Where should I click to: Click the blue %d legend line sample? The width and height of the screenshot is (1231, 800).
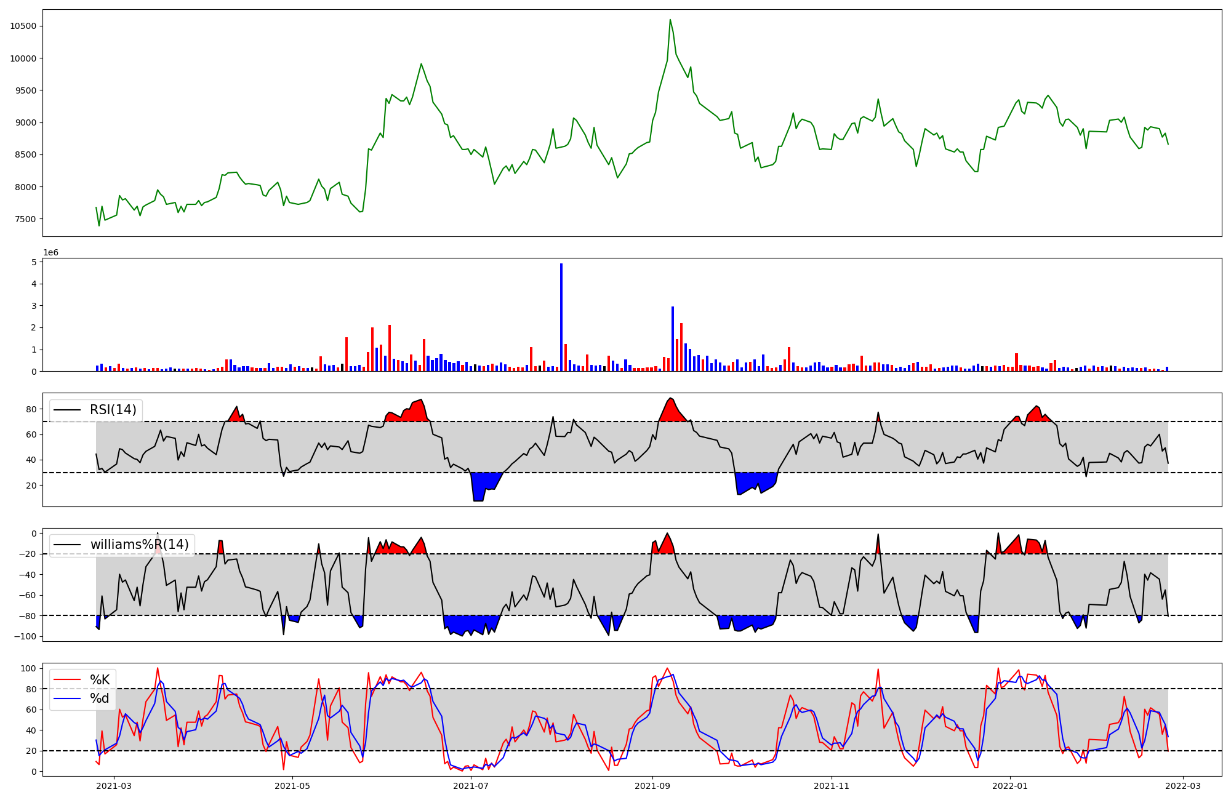click(67, 698)
